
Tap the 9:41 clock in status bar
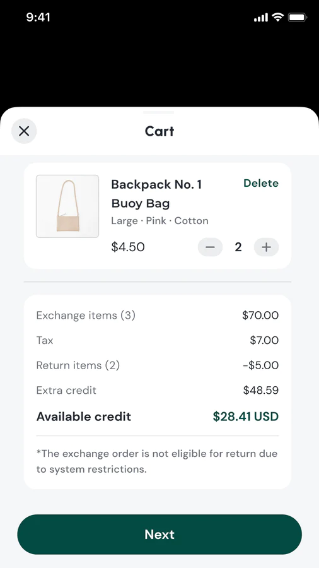coord(38,17)
